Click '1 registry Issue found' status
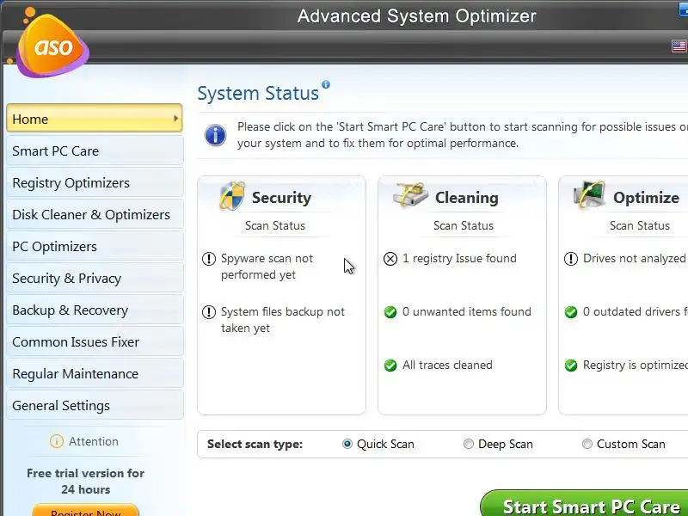This screenshot has height=516, width=688. coord(459,259)
